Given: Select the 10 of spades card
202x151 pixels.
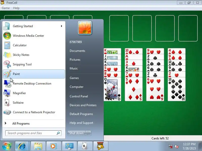Looking at the screenshot, I should pyautogui.click(x=176, y=89).
